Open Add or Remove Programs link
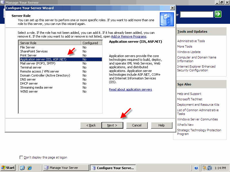This screenshot has height=172, width=230. (129, 36)
